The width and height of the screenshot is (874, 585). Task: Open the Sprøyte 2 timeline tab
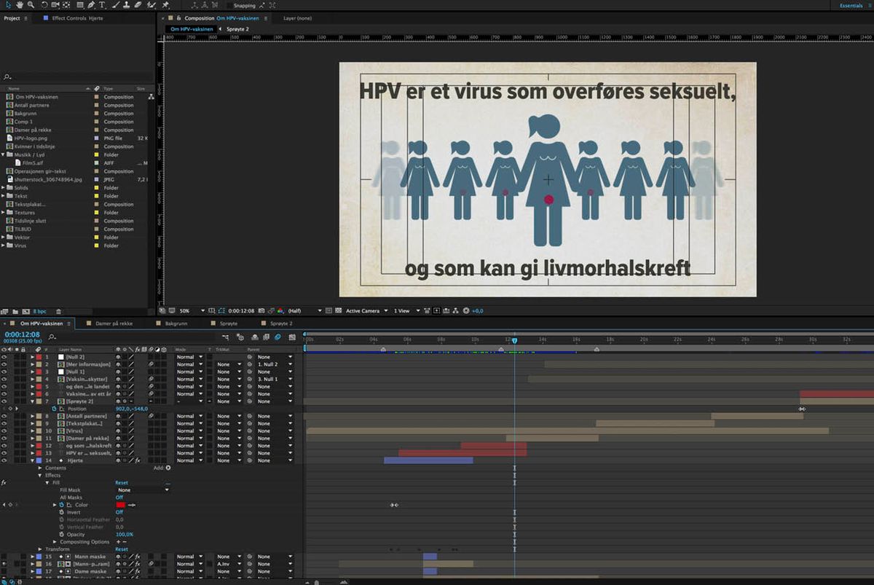click(x=281, y=323)
